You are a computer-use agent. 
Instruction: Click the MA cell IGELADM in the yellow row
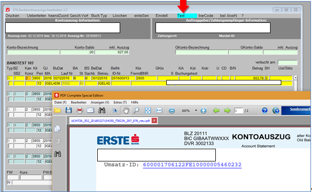coord(53,84)
